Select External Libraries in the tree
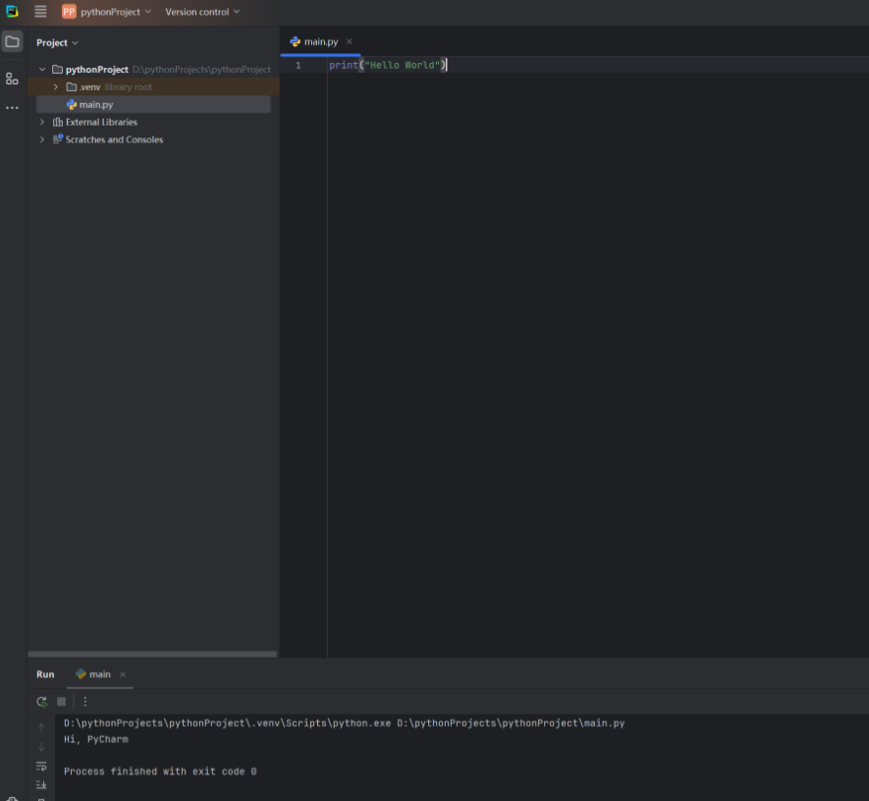The width and height of the screenshot is (869, 801). pyautogui.click(x=95, y=122)
